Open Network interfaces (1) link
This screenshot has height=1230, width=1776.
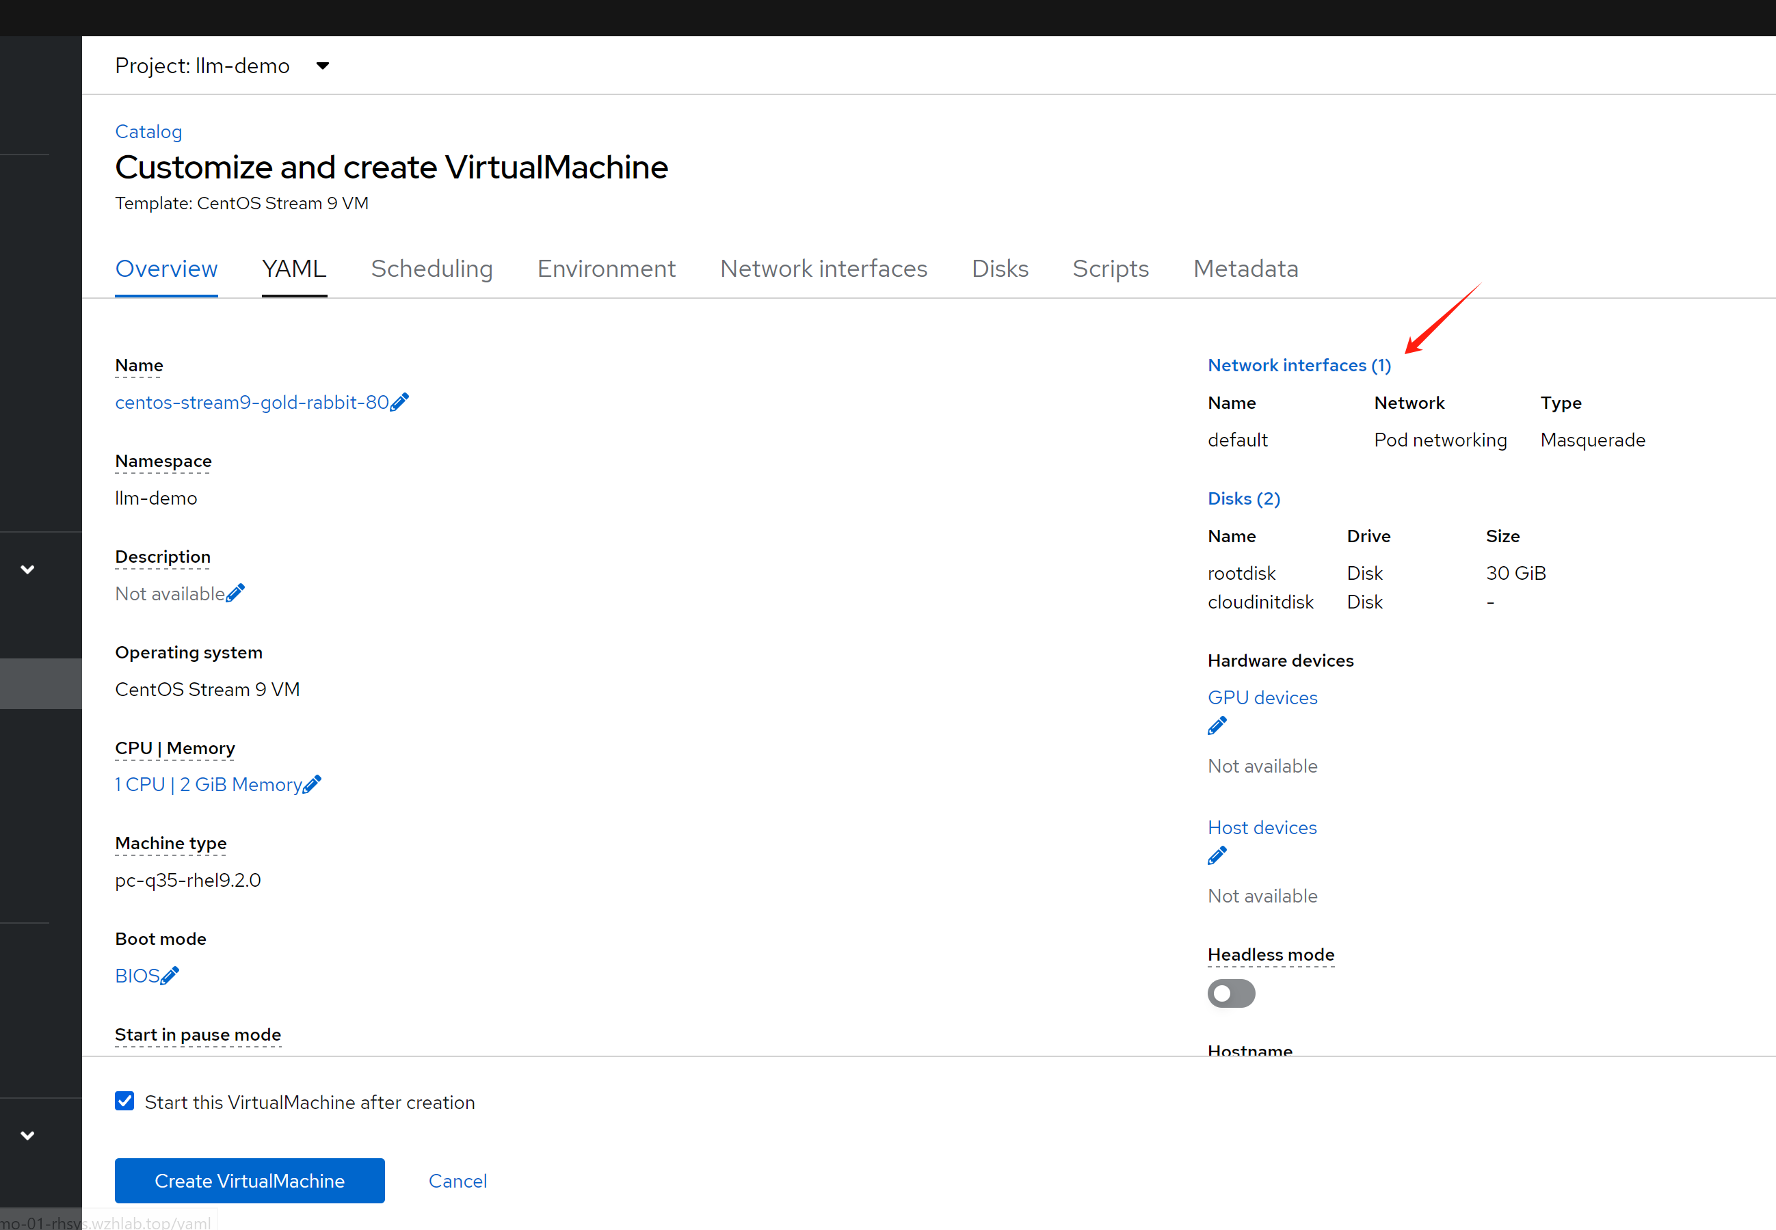click(x=1299, y=365)
